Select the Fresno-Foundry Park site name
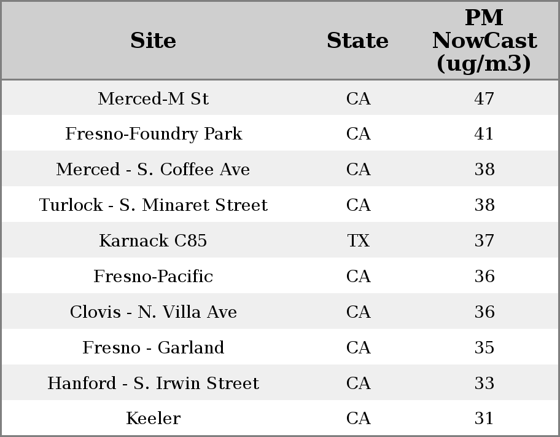The image size is (560, 437). pos(154,134)
